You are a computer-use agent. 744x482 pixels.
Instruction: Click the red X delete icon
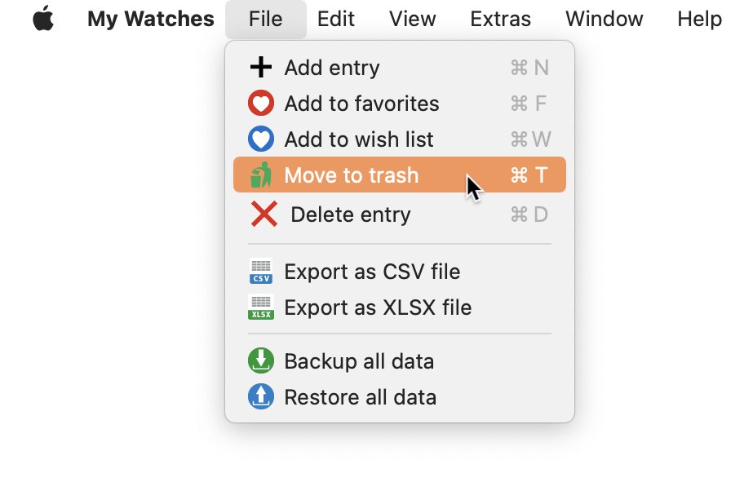coord(263,214)
